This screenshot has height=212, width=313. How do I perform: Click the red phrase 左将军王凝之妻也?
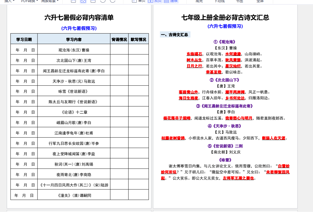238,178
